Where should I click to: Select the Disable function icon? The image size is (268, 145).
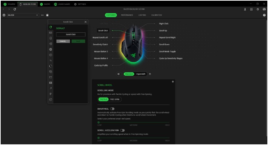[x=51, y=99]
